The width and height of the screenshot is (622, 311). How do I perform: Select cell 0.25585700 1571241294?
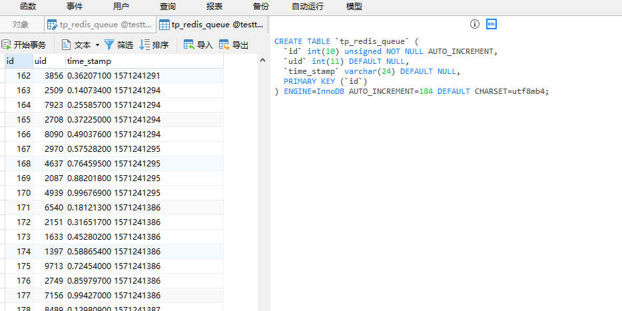click(x=145, y=105)
